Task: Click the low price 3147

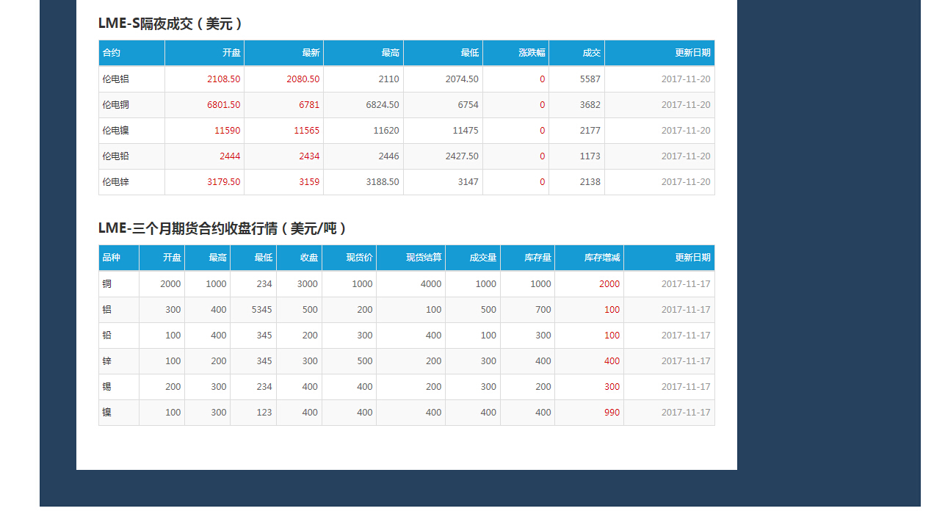Action: tap(468, 181)
